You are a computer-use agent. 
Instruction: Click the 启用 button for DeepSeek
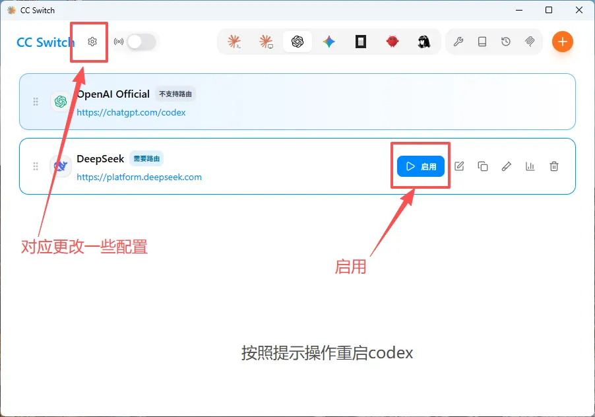421,166
